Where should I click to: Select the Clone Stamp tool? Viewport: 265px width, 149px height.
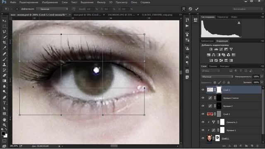point(5,65)
